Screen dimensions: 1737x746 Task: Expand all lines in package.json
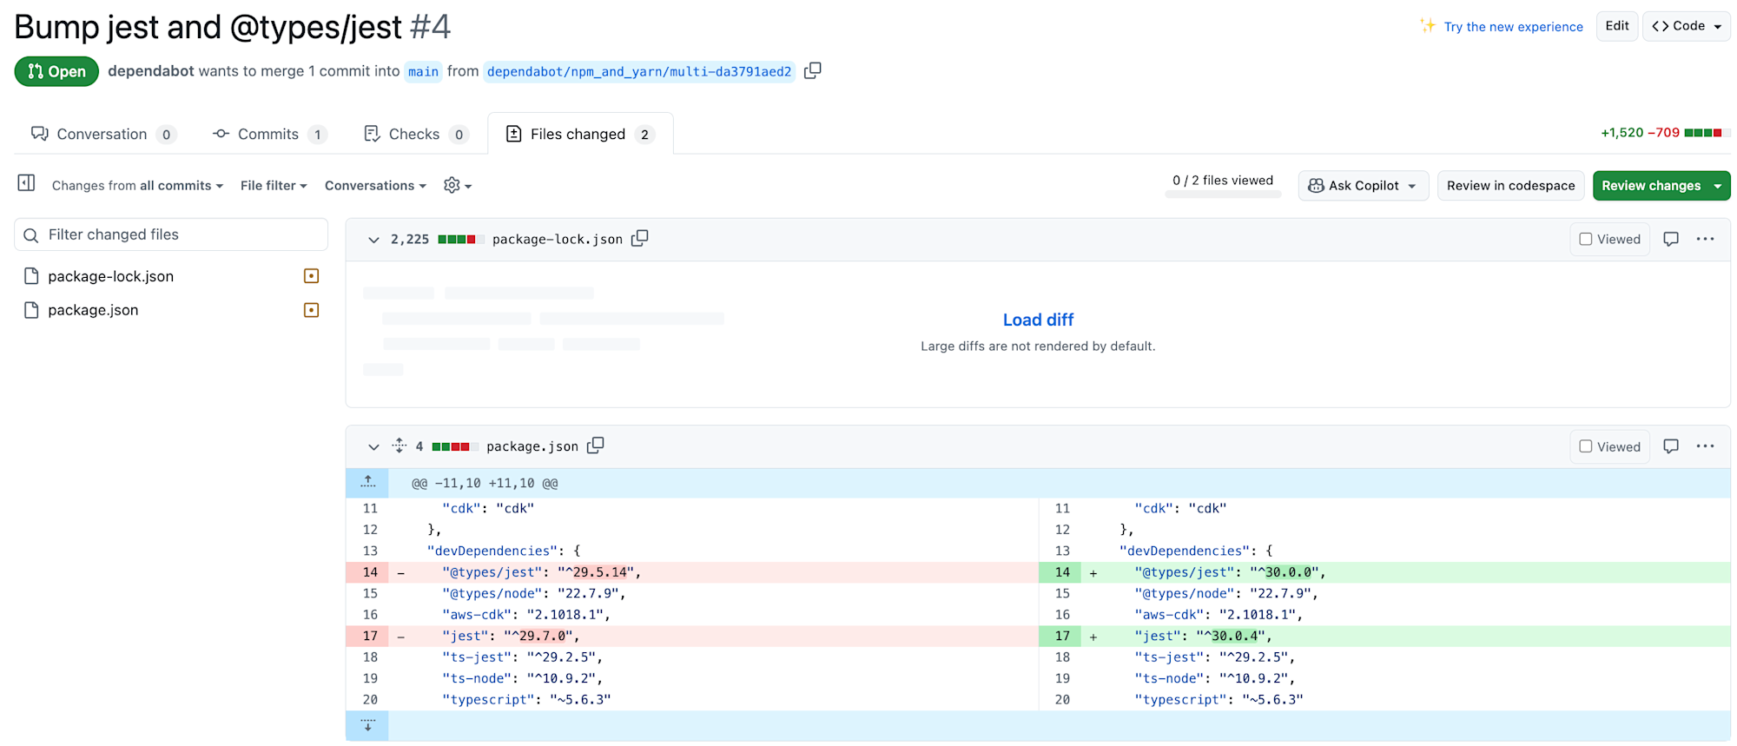coord(400,446)
